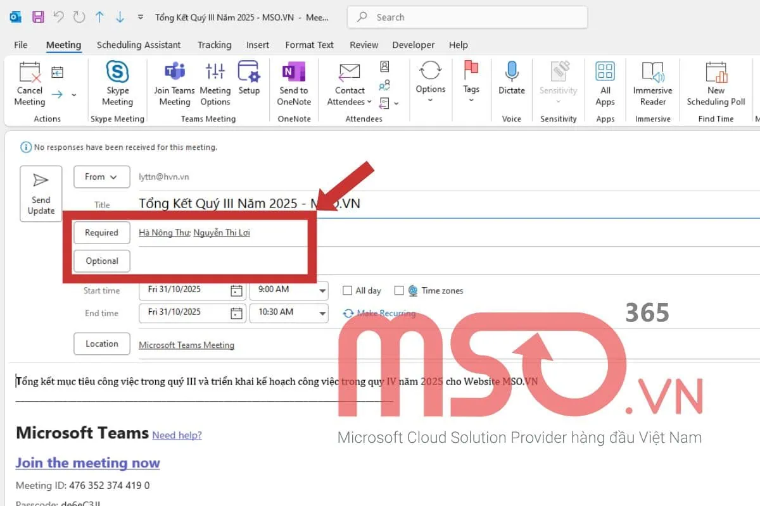Send meeting notes to OneNote
Screen dimensions: 760x506
pos(293,82)
